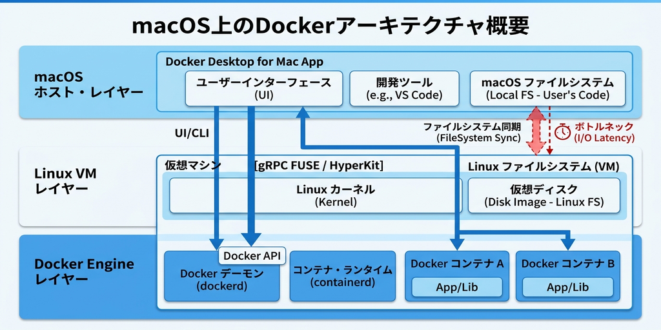Select App/Lib inside Docker コンテナ A
The image size is (661, 330).
point(457,287)
